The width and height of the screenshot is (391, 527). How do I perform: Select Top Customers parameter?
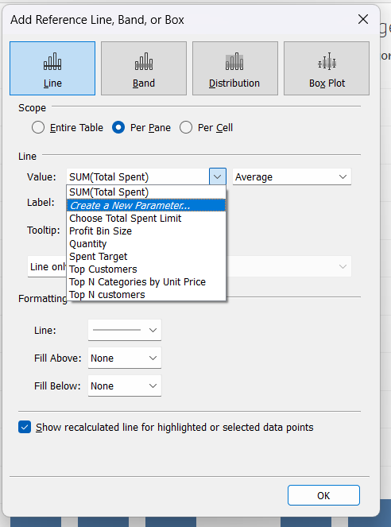pyautogui.click(x=146, y=269)
